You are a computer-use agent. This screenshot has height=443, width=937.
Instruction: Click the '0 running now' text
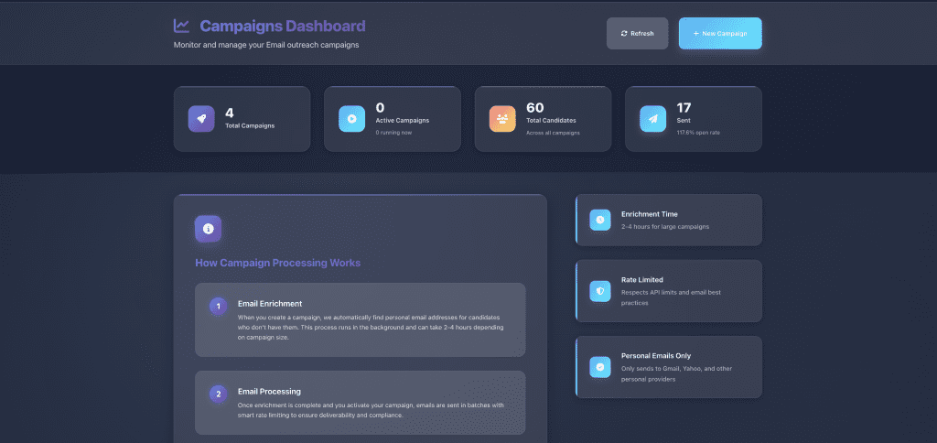pos(393,133)
